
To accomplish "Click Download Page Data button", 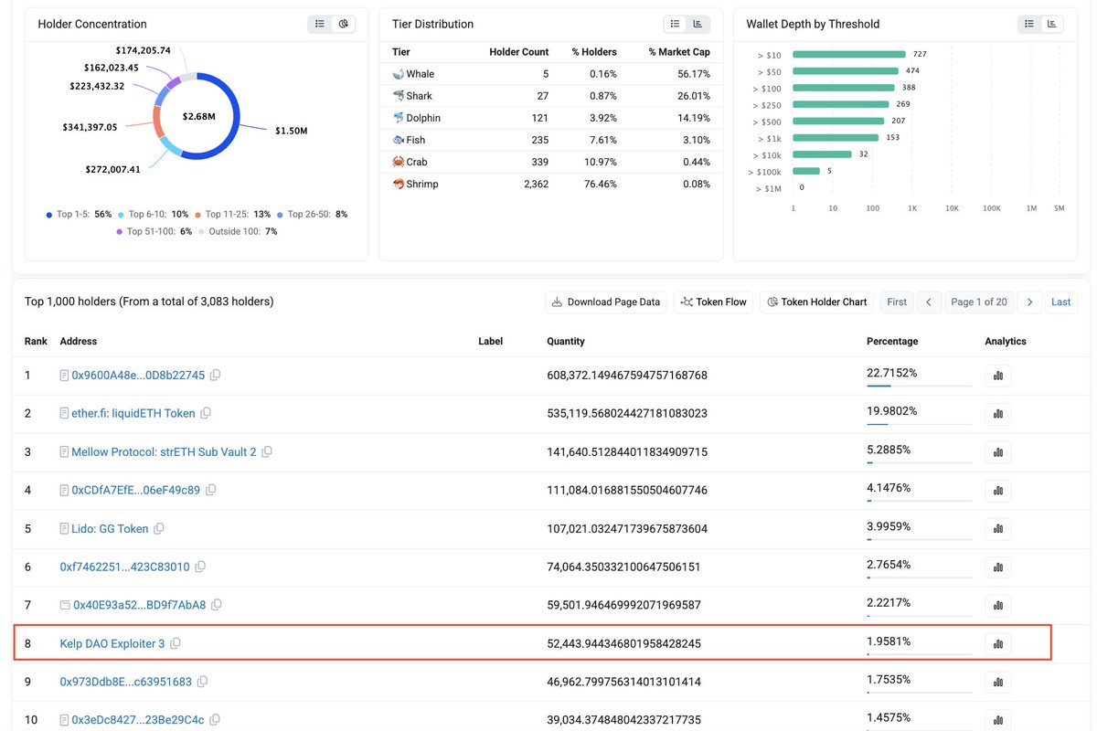I will pyautogui.click(x=605, y=302).
